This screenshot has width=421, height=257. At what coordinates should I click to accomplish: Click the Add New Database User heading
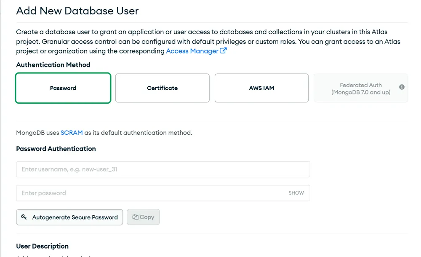tap(77, 11)
